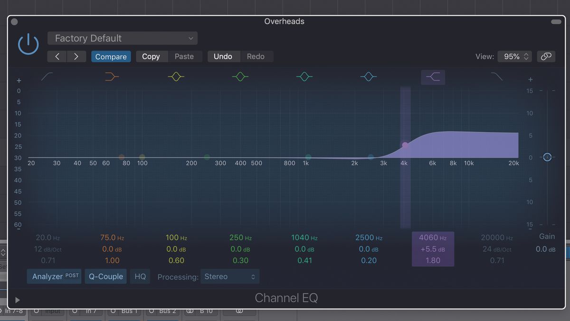Click the Undo button
This screenshot has width=570, height=321.
pyautogui.click(x=224, y=56)
